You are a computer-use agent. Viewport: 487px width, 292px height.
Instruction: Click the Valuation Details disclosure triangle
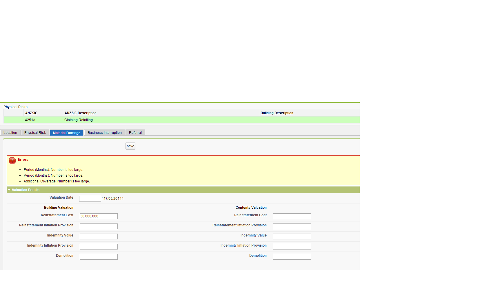click(9, 190)
